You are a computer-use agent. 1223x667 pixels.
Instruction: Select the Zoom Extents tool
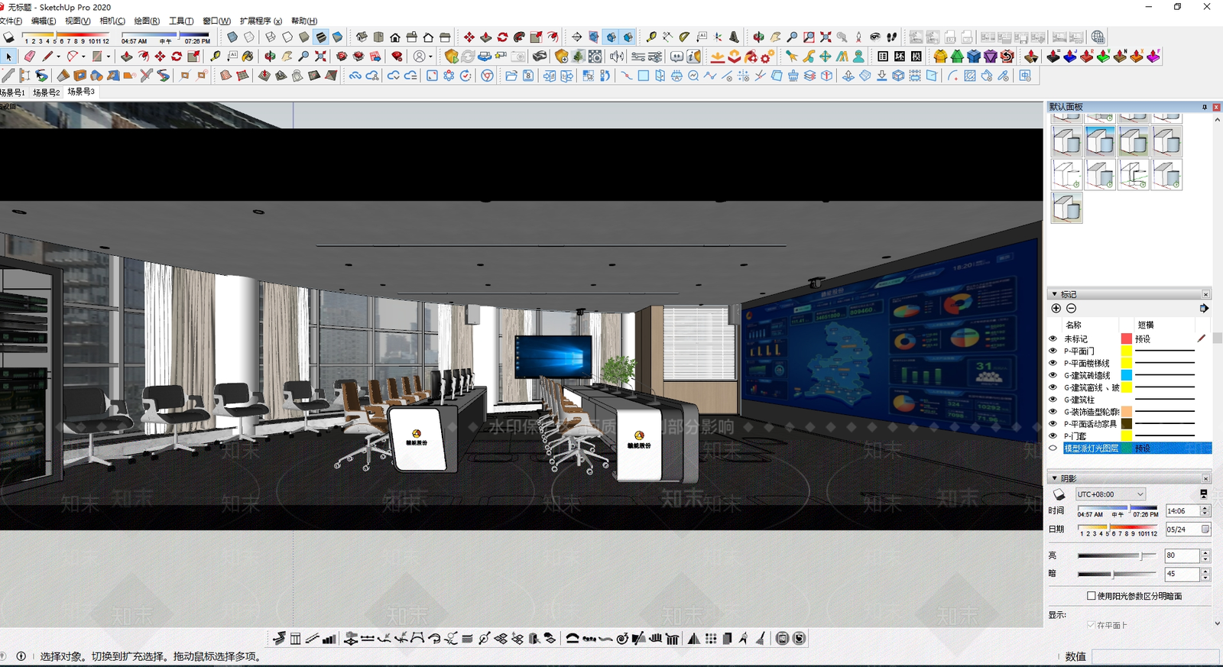pos(320,56)
